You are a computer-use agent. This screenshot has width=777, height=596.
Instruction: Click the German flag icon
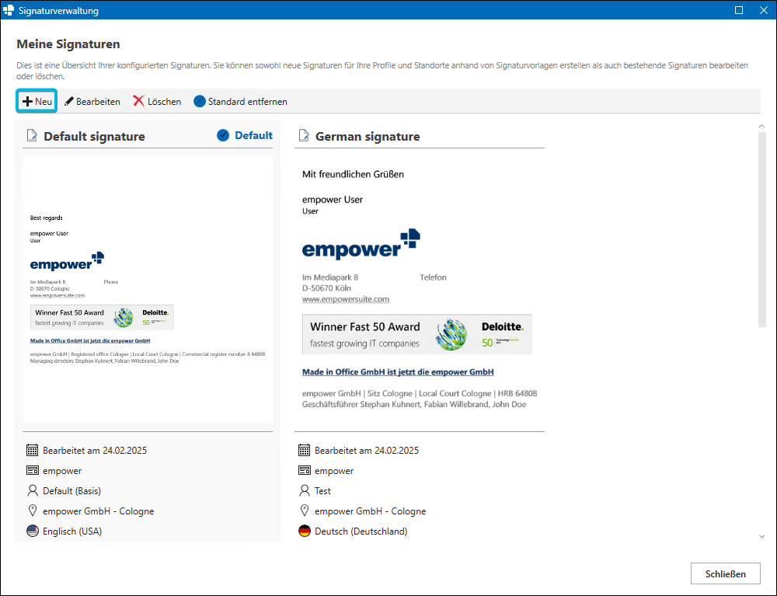(x=305, y=531)
